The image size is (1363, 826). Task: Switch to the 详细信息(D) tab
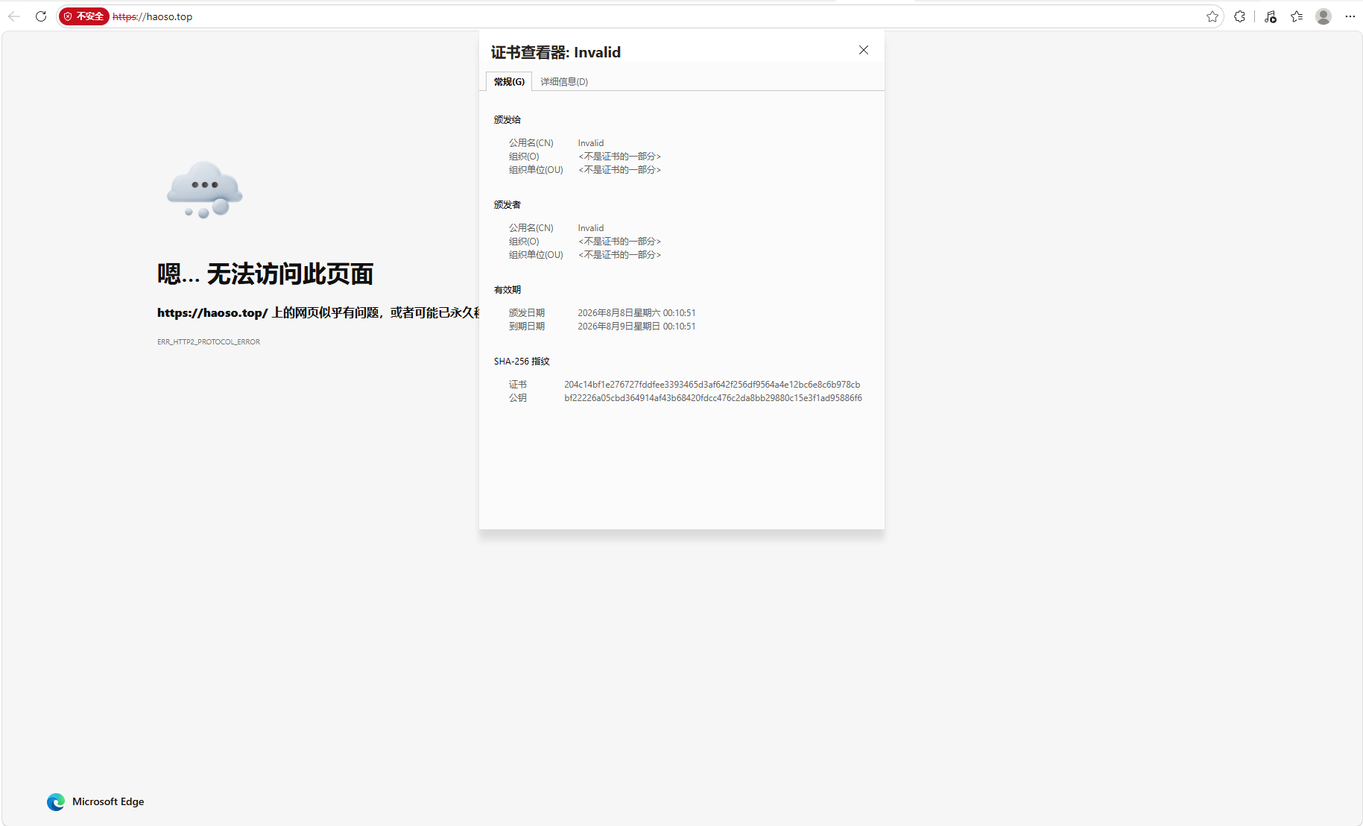(x=564, y=82)
